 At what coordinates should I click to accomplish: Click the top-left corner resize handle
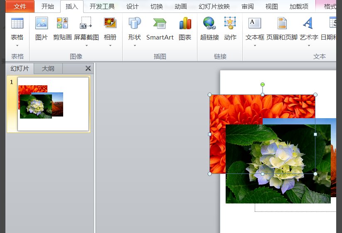209,94
